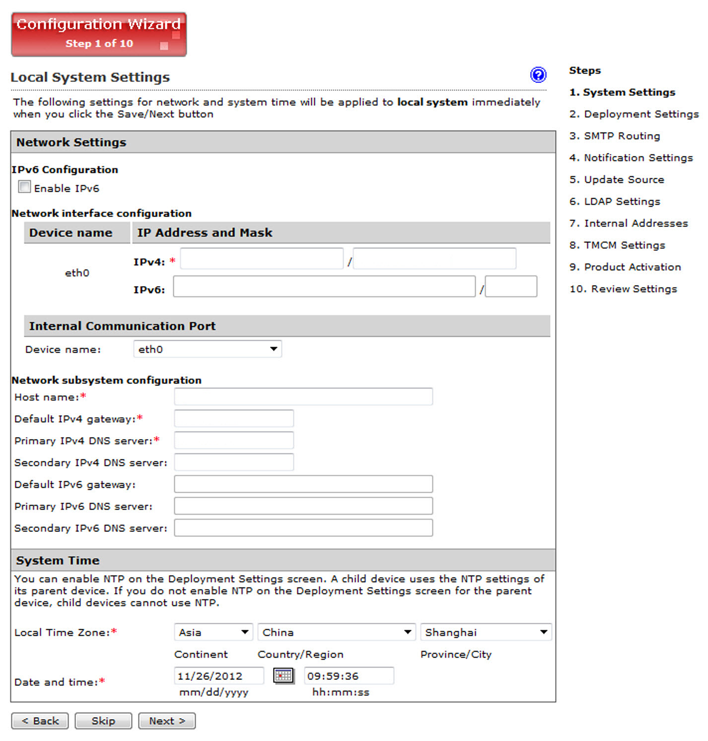Image resolution: width=708 pixels, height=741 pixels.
Task: Open the calendar date picker icon
Action: coord(283,675)
